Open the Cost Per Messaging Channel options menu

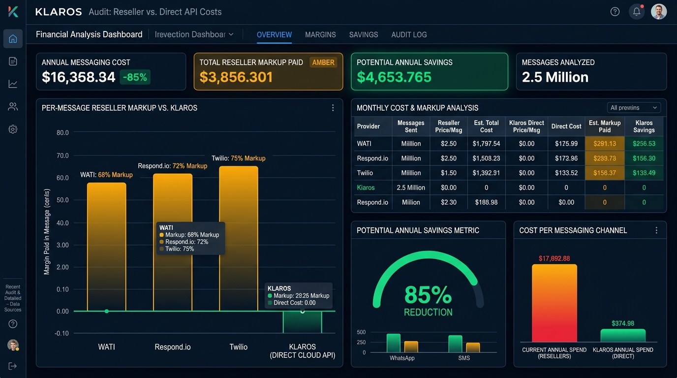pos(656,230)
